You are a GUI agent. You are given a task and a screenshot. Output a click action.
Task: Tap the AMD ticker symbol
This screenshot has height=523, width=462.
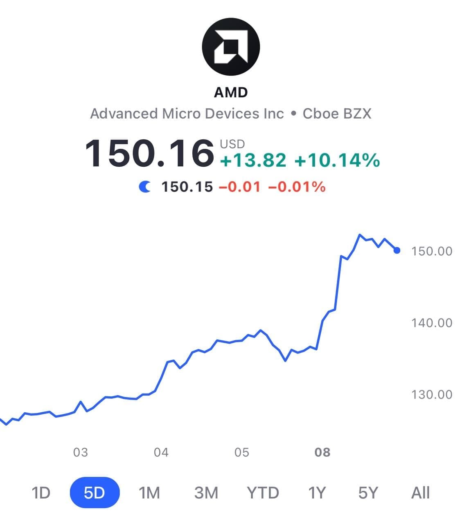[x=231, y=92]
